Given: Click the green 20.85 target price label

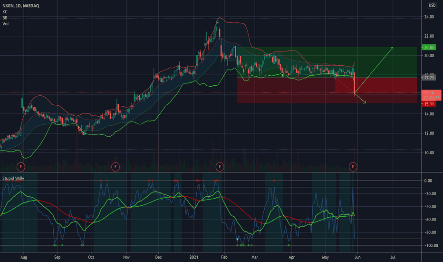Looking at the screenshot, I should (429, 47).
